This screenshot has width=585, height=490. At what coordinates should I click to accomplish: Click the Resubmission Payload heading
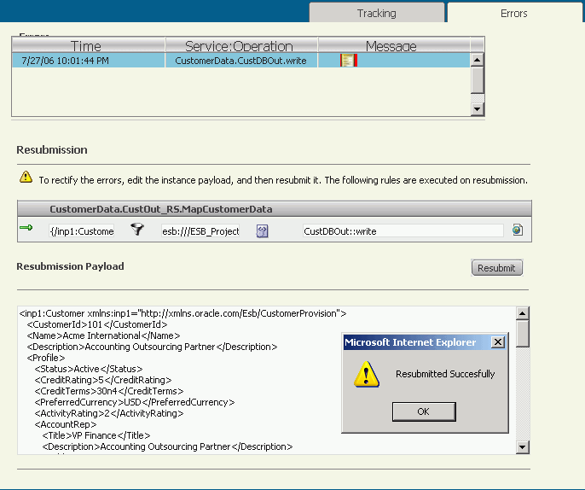70,266
